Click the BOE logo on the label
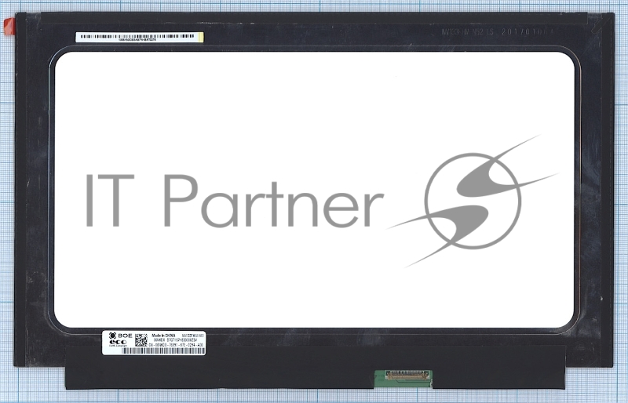Viewport: 628px width, 403px height. pos(120,336)
